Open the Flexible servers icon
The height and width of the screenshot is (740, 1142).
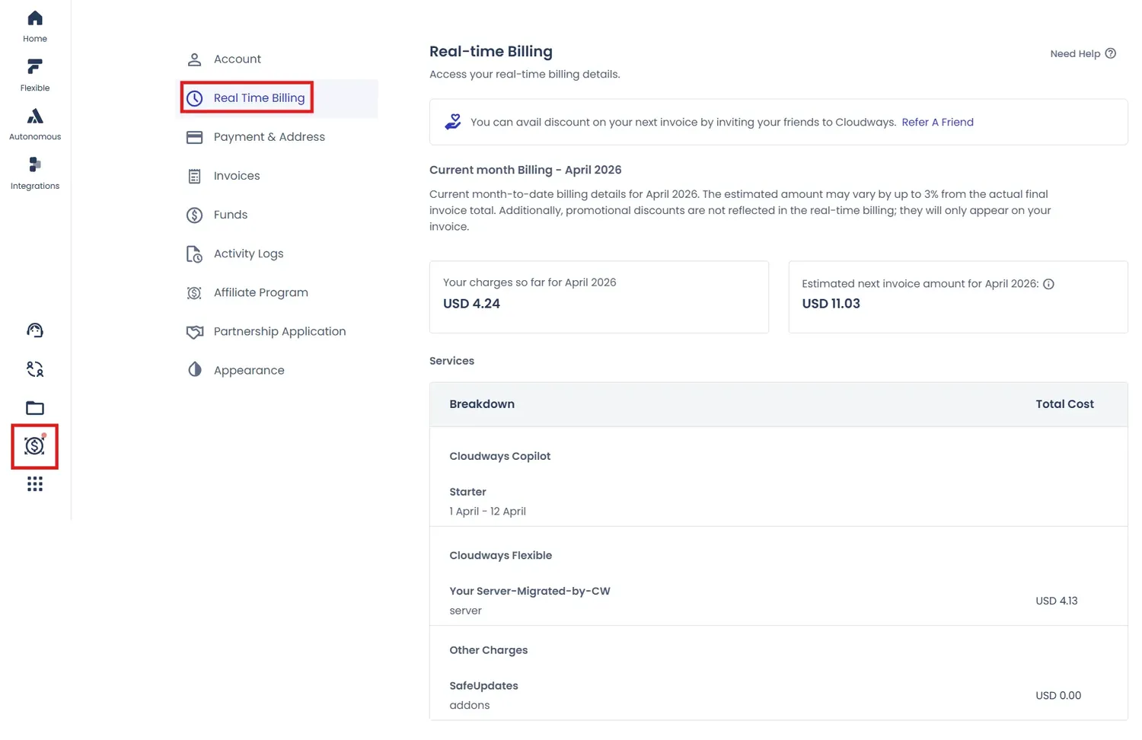pyautogui.click(x=35, y=67)
